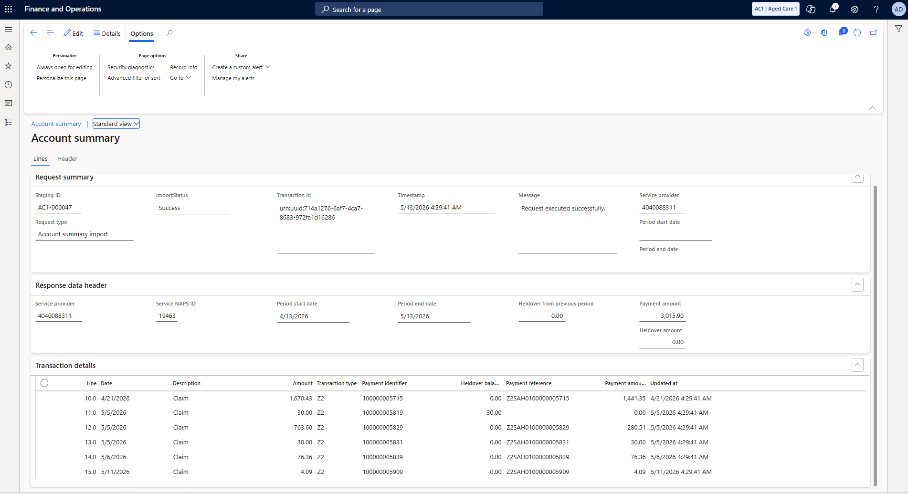Open Manage my alerts
Viewport: 908px width, 494px height.
coord(233,78)
